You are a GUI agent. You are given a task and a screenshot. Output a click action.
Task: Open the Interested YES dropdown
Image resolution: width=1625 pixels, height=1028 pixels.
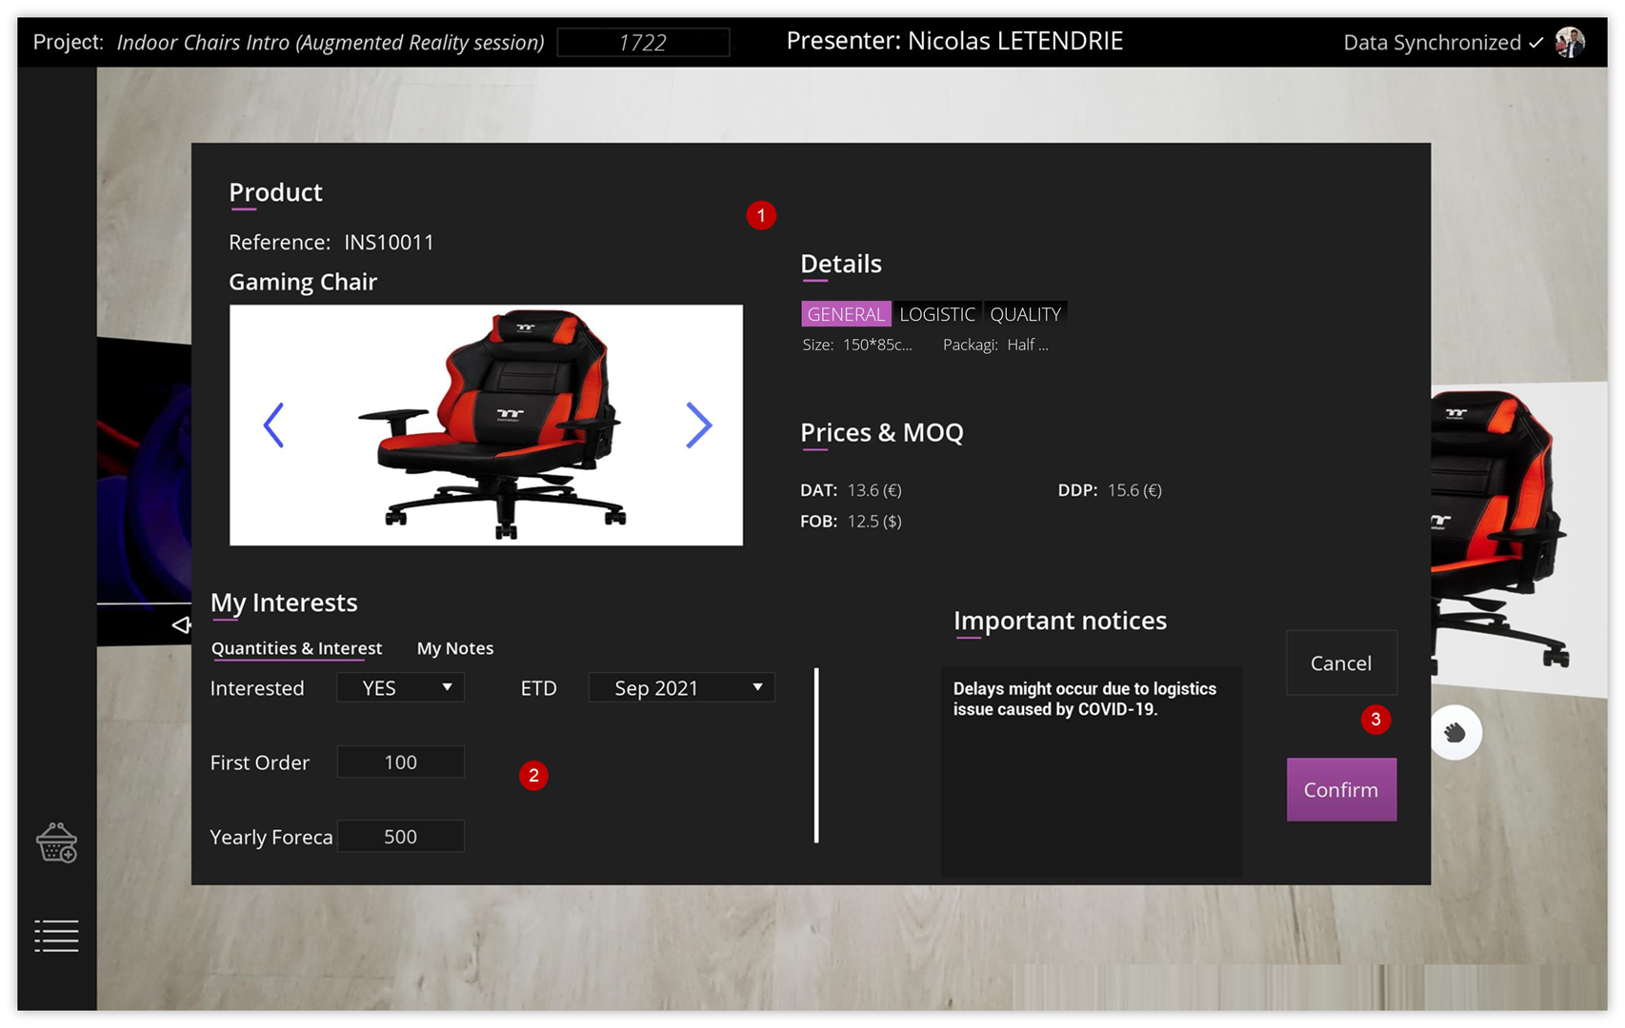(400, 687)
